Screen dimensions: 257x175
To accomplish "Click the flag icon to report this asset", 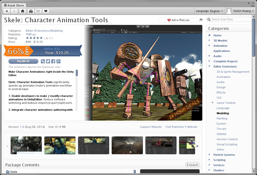I will pyautogui.click(x=201, y=20).
